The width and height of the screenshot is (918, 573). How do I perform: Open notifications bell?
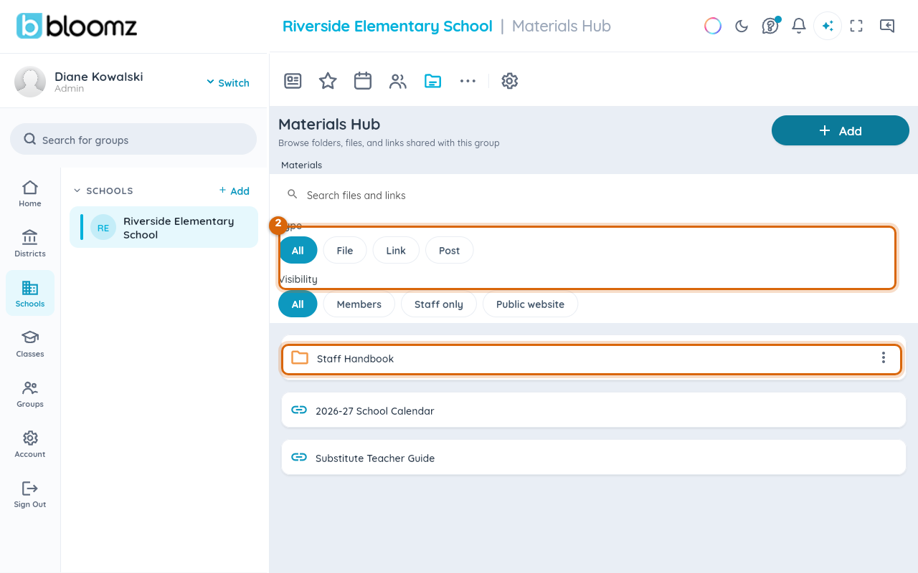coord(799,26)
